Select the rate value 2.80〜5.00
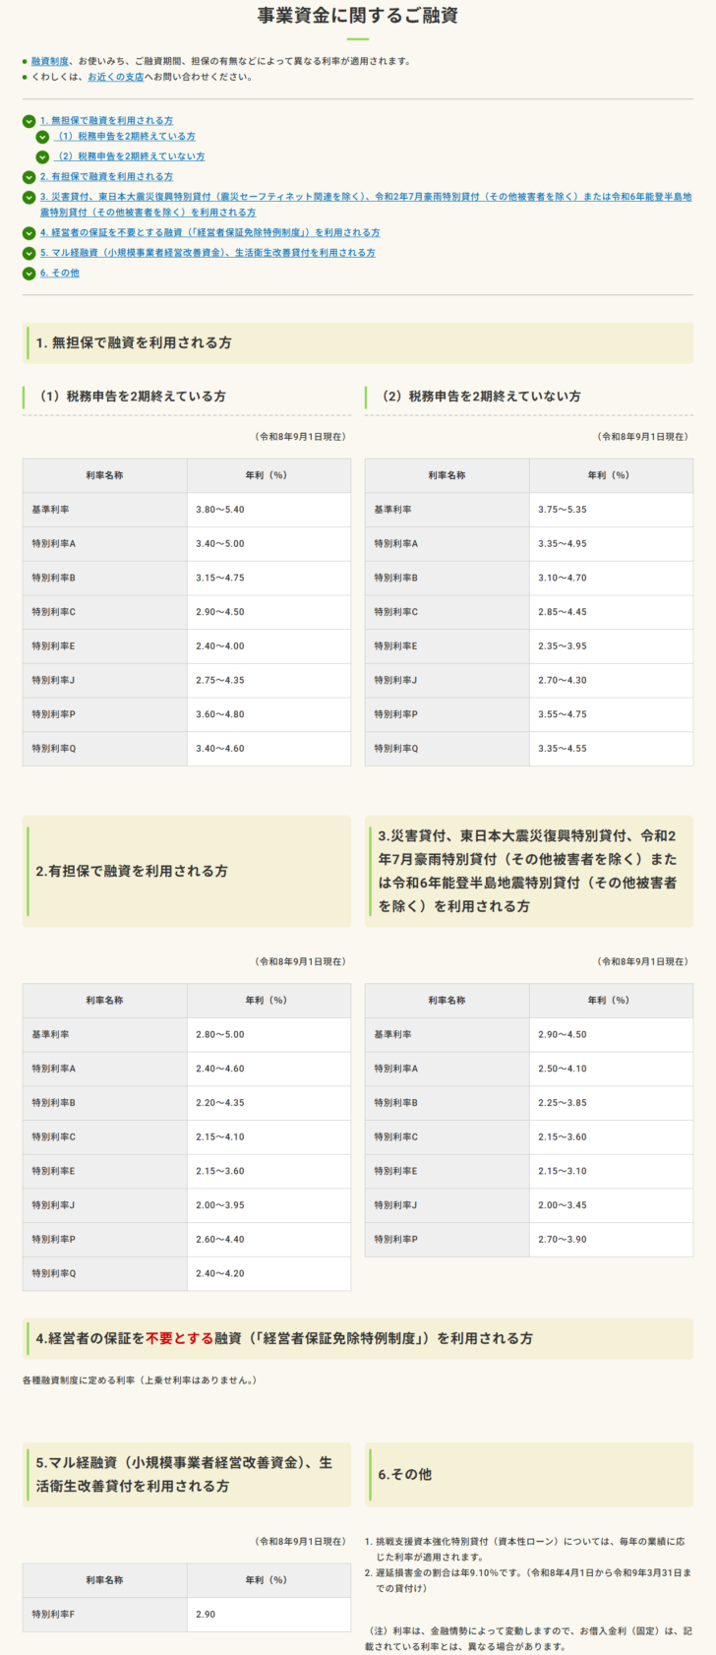716x1655 pixels. 220,1035
